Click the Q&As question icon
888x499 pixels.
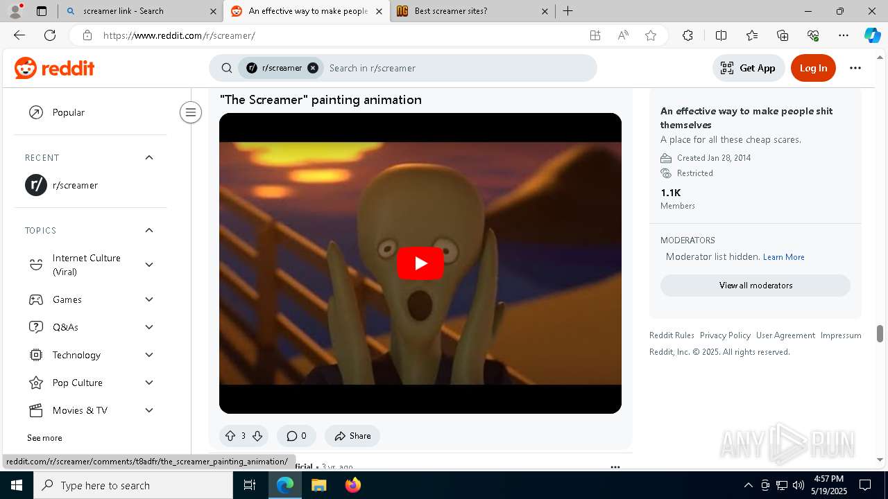pos(36,327)
